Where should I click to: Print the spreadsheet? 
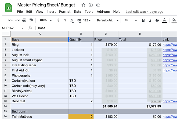click(24, 20)
